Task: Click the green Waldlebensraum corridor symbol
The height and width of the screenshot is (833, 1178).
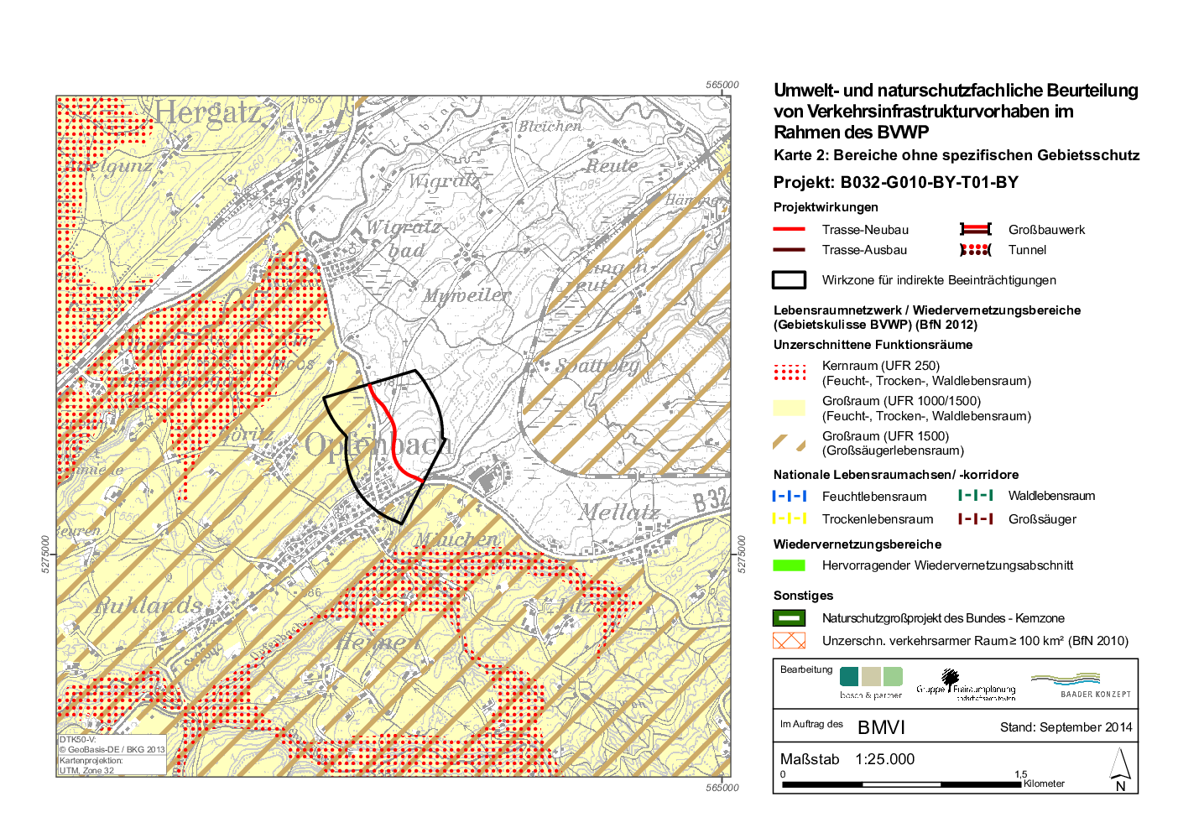Action: [x=975, y=496]
